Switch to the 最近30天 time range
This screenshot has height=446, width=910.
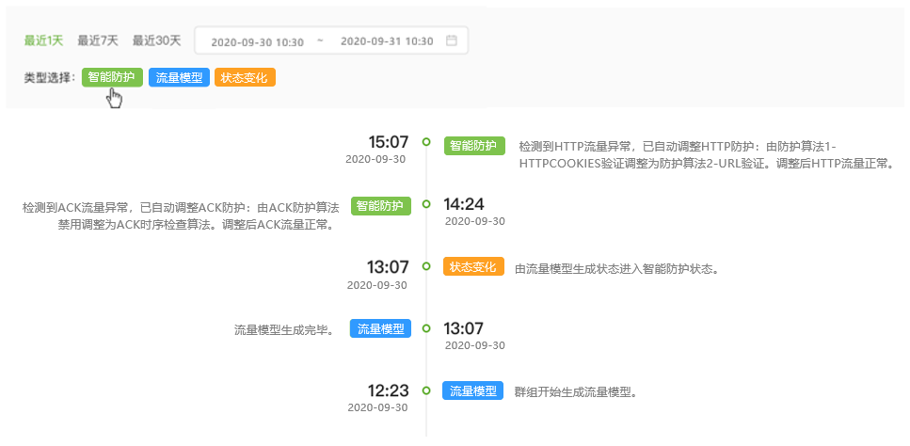156,40
